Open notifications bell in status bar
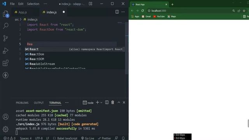249x140 pixels. (x=123, y=138)
